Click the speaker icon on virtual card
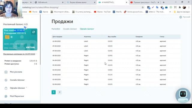Viewport: 192px width, 108px height. coord(11,37)
